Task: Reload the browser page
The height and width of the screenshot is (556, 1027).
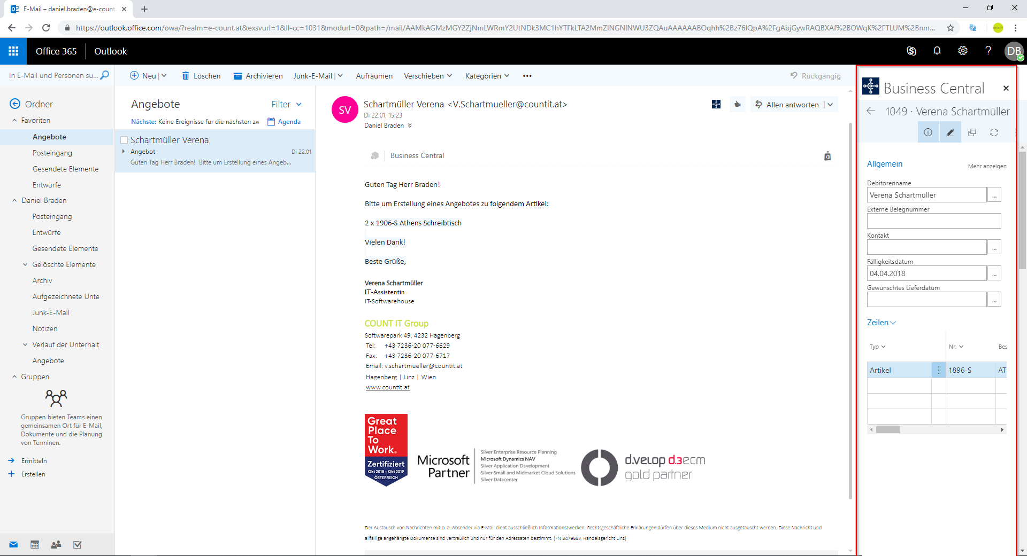Action: point(46,28)
